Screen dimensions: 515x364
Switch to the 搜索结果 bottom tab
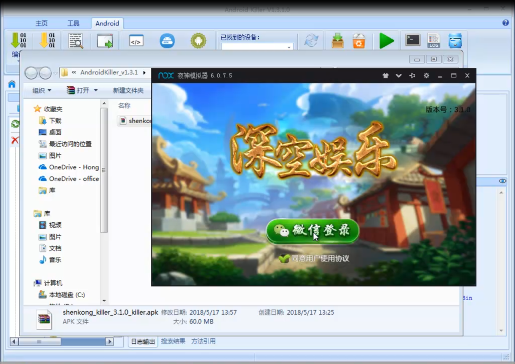coord(173,341)
